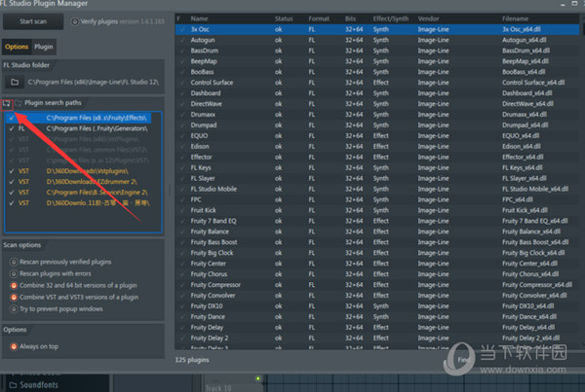Toggle favorite mark for Fruity Delay 2 row
The height and width of the screenshot is (392, 585).
182,339
